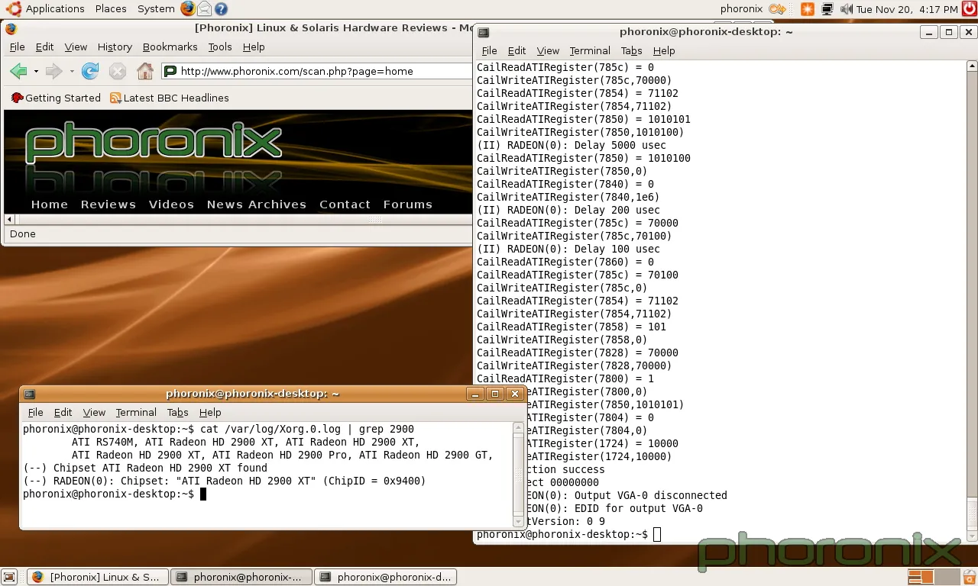Open File menu in small terminal window
This screenshot has width=978, height=586.
(x=35, y=412)
